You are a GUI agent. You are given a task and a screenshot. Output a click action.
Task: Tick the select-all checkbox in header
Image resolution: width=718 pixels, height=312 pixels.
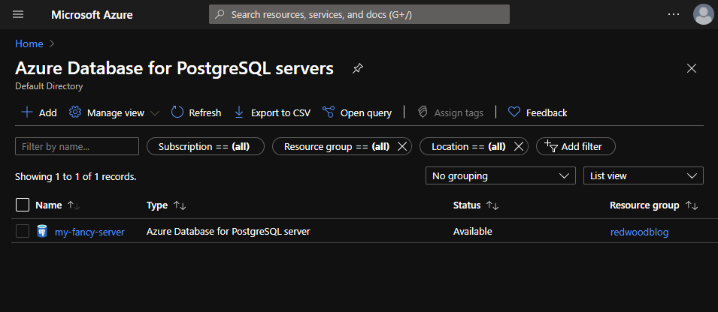click(x=23, y=205)
